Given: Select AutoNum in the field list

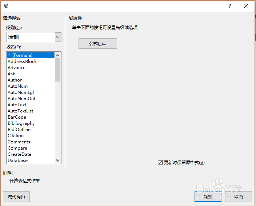Looking at the screenshot, I should (31, 86).
